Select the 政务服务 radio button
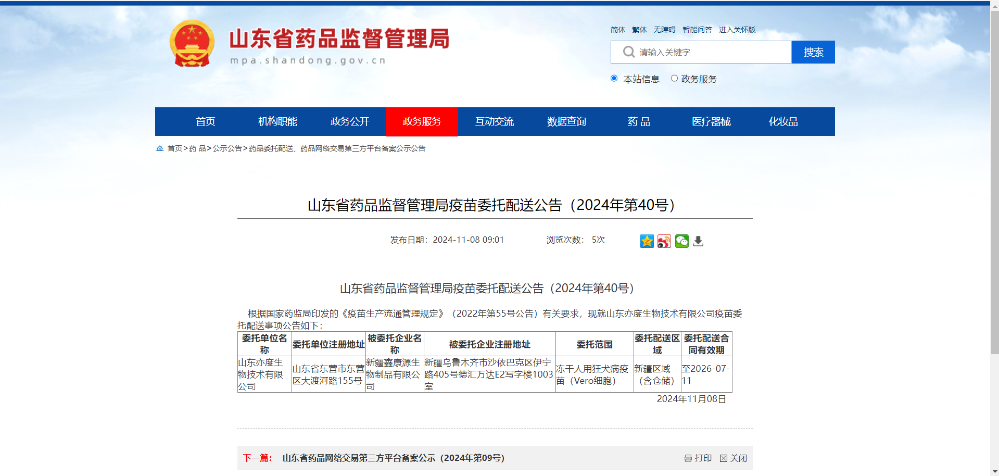This screenshot has width=999, height=476. (x=674, y=79)
